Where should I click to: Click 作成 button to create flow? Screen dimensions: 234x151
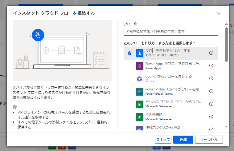pyautogui.click(x=183, y=140)
